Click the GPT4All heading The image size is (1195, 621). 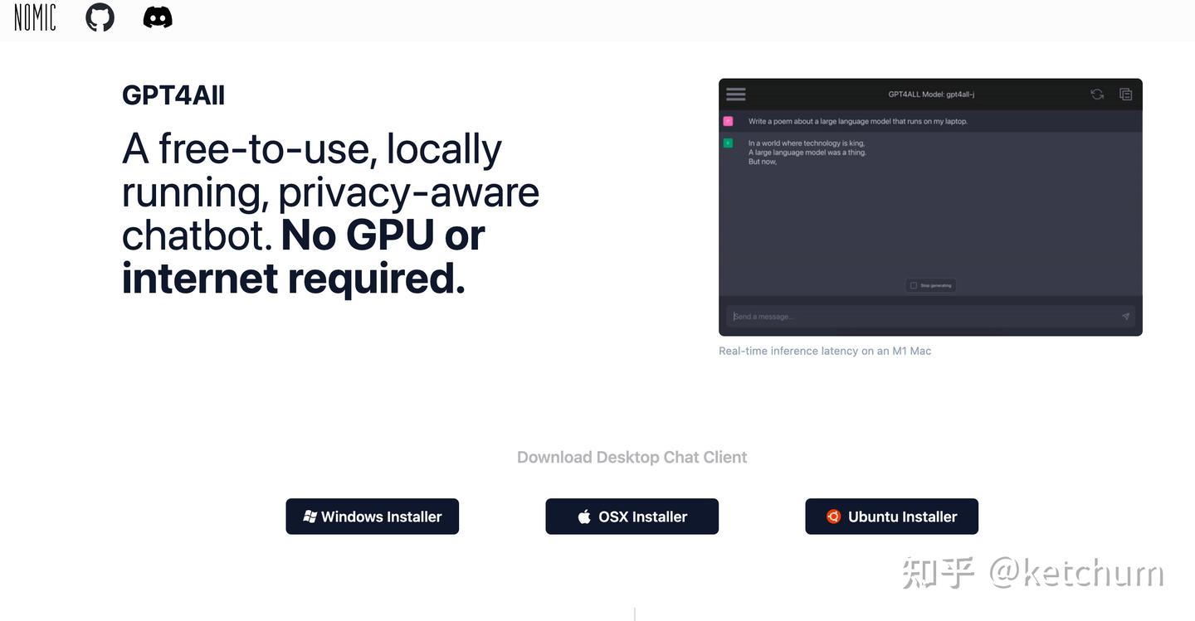[173, 95]
